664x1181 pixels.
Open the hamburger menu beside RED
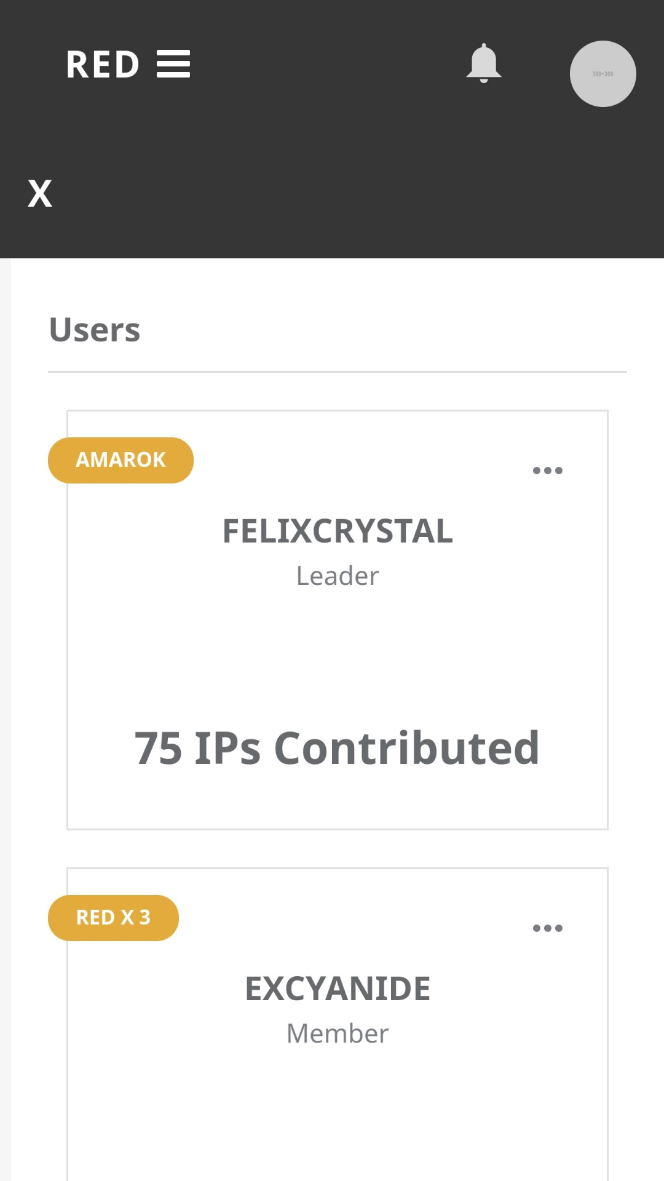click(173, 64)
